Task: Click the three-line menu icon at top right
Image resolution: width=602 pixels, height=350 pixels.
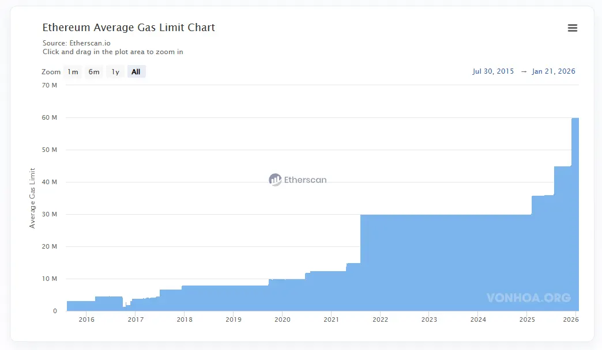Action: pyautogui.click(x=572, y=28)
